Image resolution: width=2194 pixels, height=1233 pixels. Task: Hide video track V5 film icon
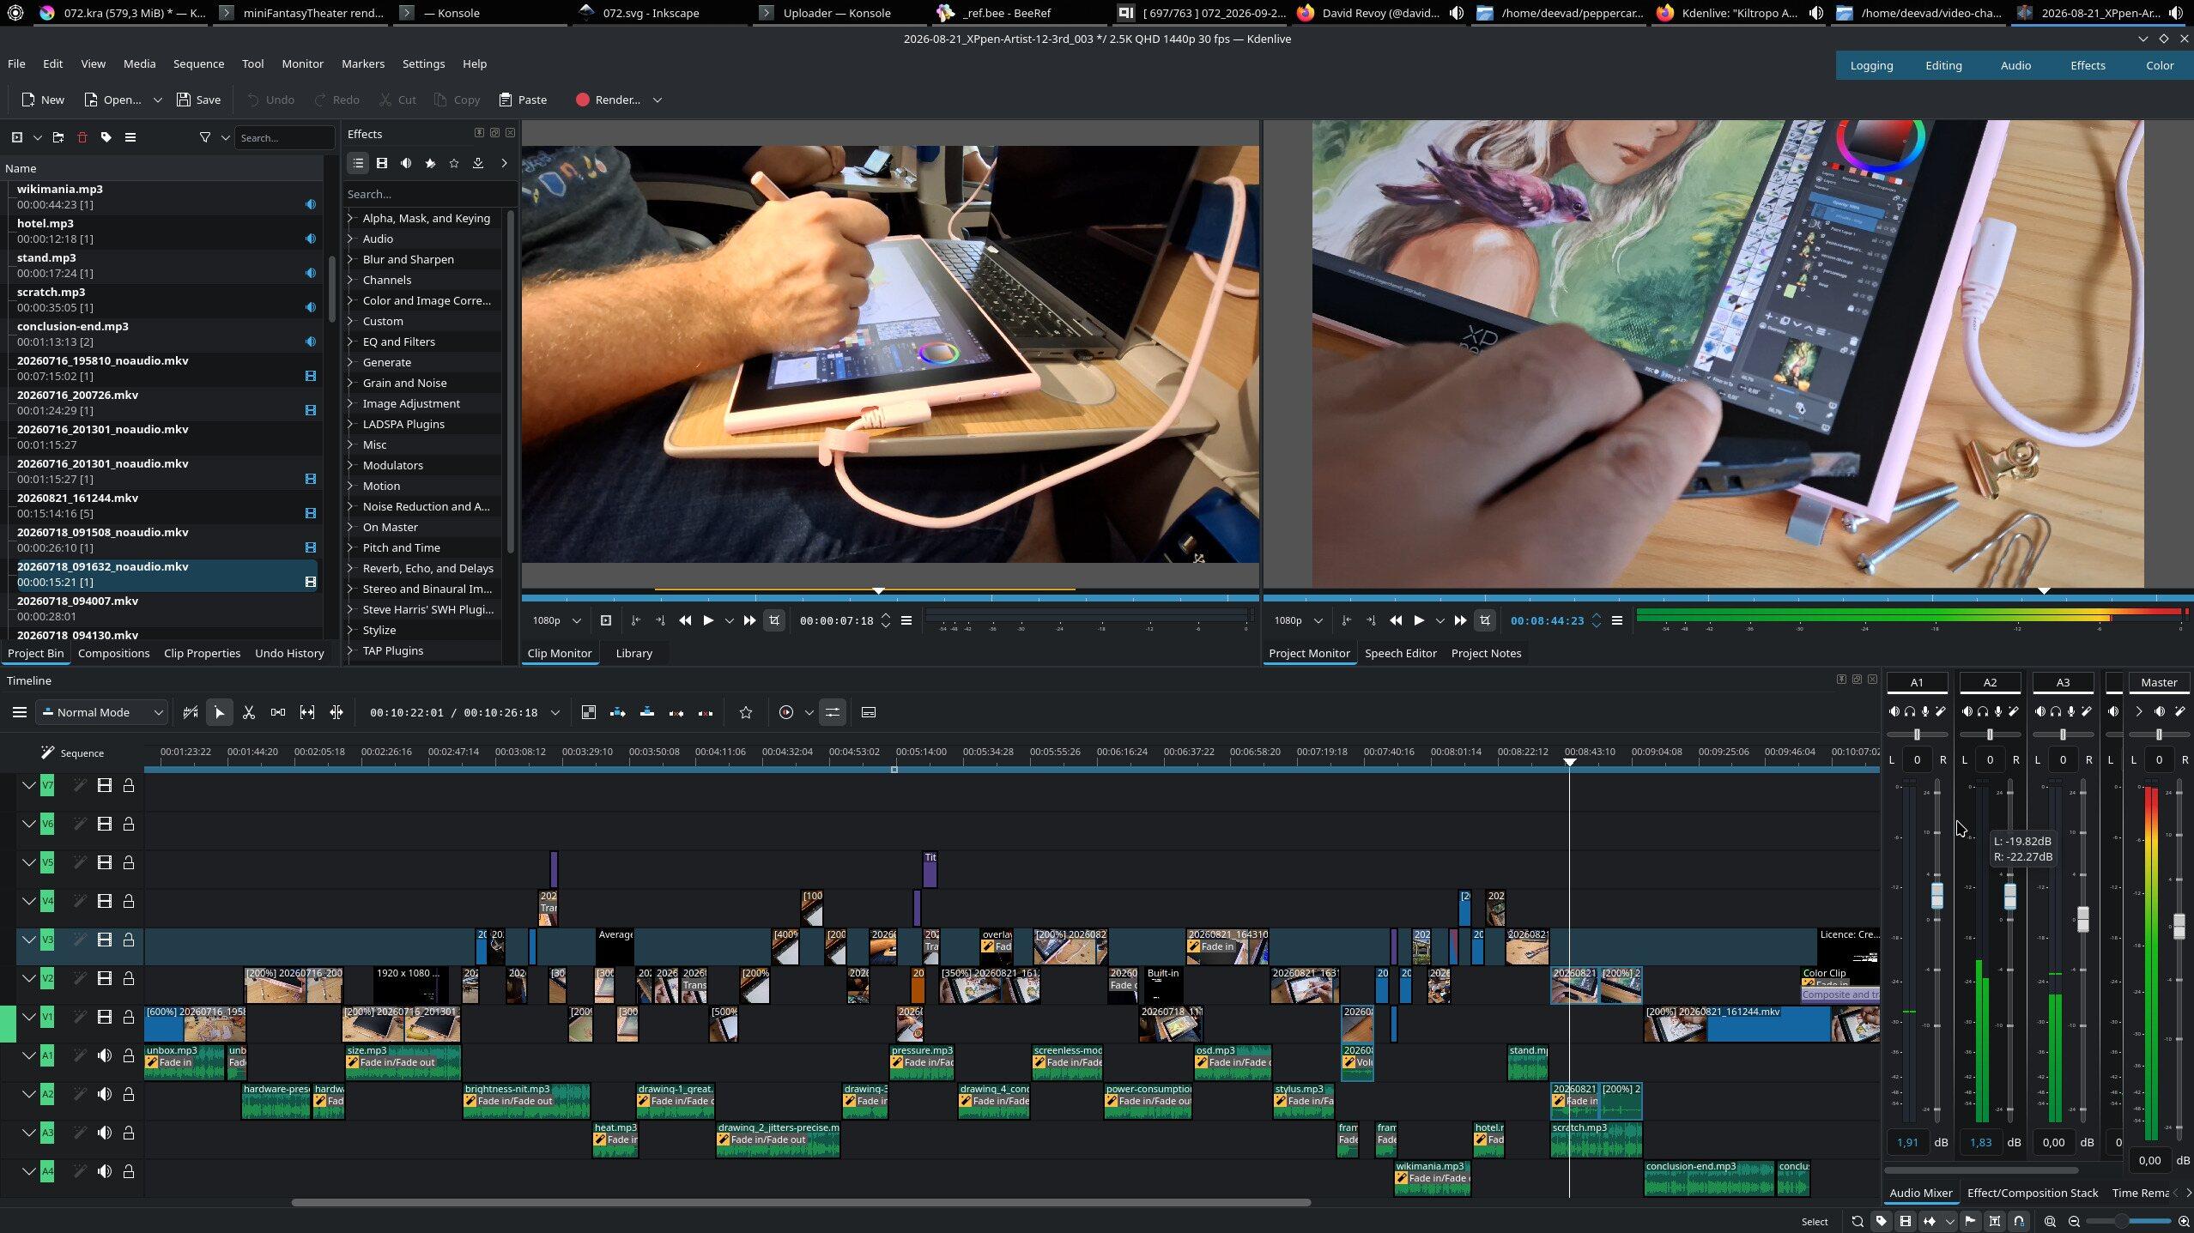pos(105,862)
